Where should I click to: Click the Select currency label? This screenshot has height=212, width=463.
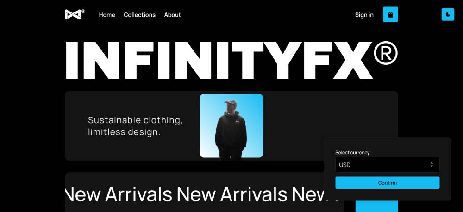(x=352, y=153)
